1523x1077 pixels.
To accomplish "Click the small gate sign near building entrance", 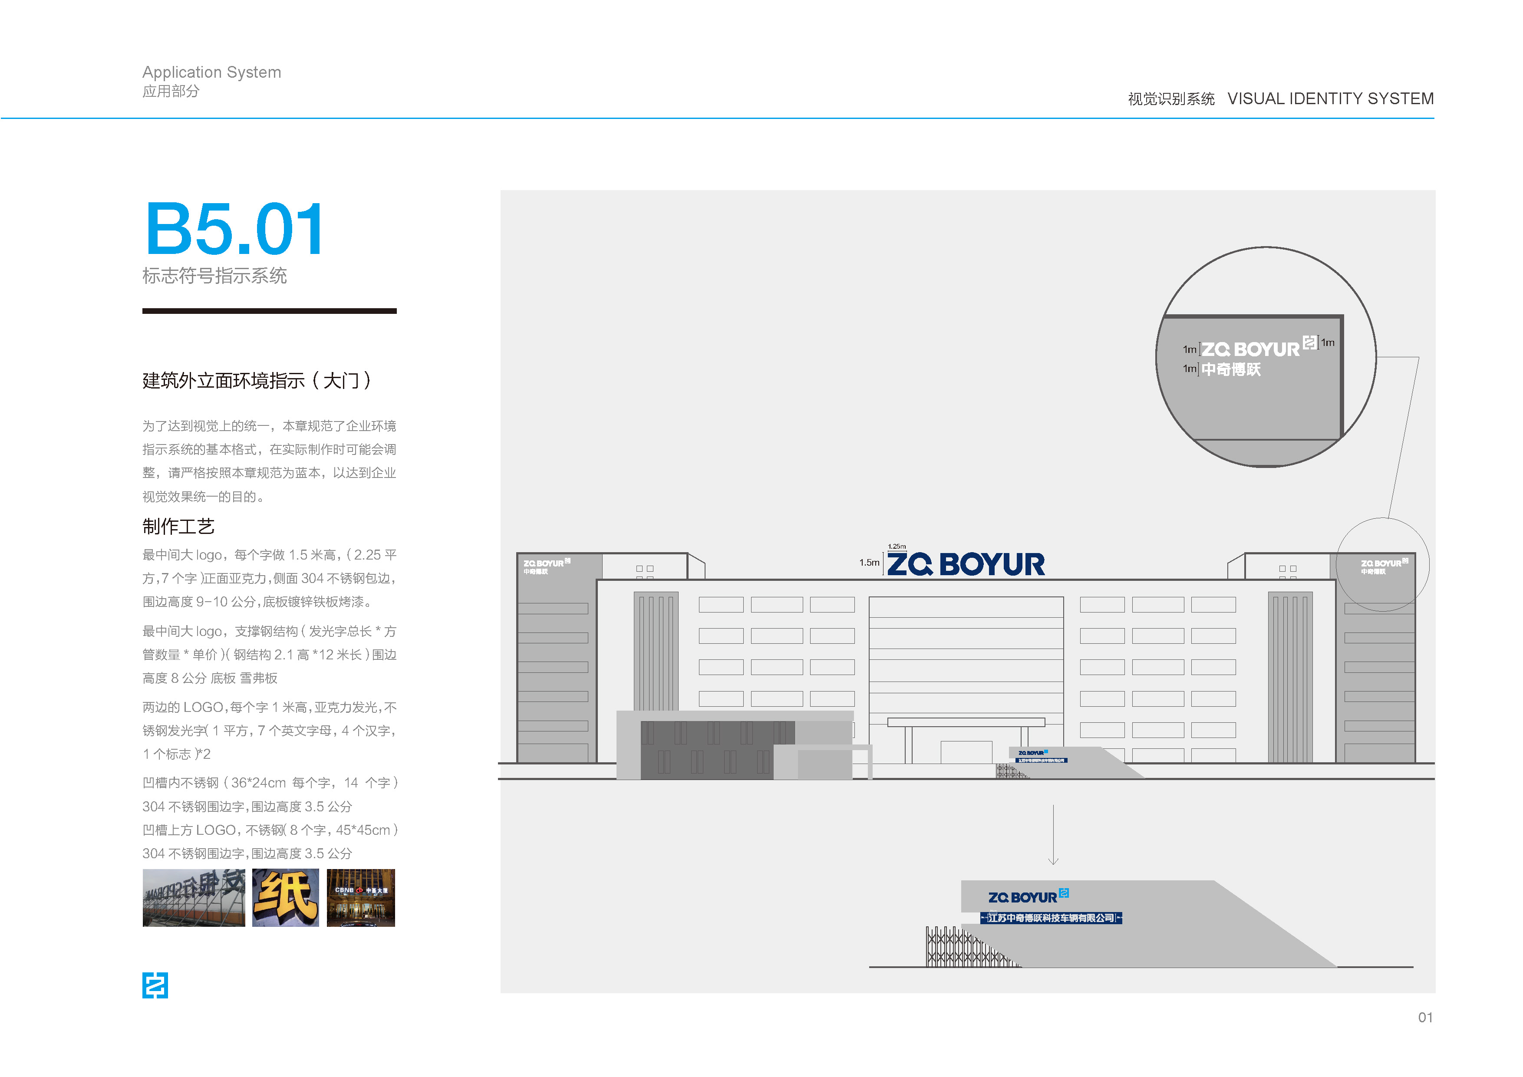I will pyautogui.click(x=1038, y=755).
